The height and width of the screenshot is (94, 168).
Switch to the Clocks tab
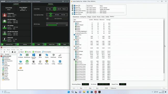click(103, 17)
